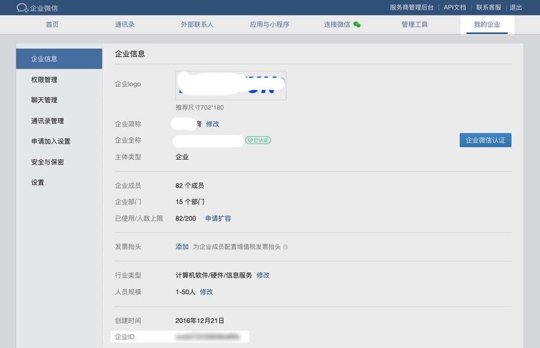Click the info icon after 增值税发票抬头
Screen dimensions: 540x348
[x=286, y=247]
